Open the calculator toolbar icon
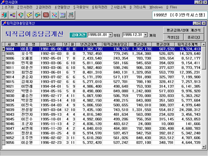This screenshot has width=208, height=156. pyautogui.click(x=62, y=16)
